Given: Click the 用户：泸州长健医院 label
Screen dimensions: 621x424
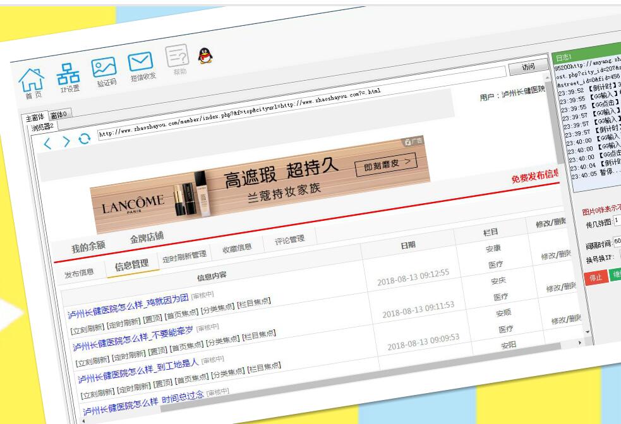Looking at the screenshot, I should click(x=512, y=93).
